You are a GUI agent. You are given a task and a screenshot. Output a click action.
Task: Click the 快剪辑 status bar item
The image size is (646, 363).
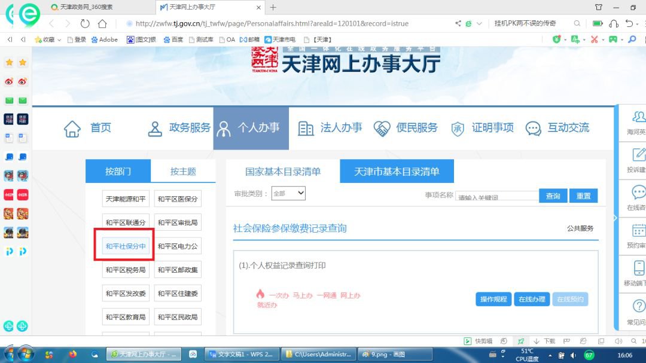479,341
